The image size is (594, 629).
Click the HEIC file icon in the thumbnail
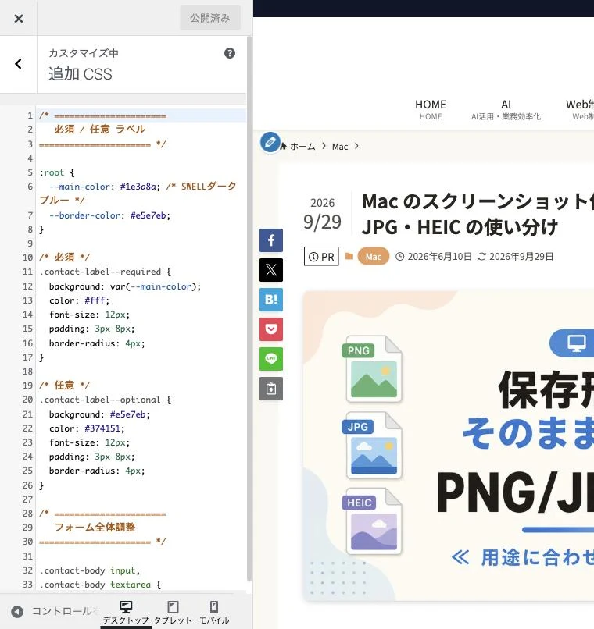[x=374, y=521]
